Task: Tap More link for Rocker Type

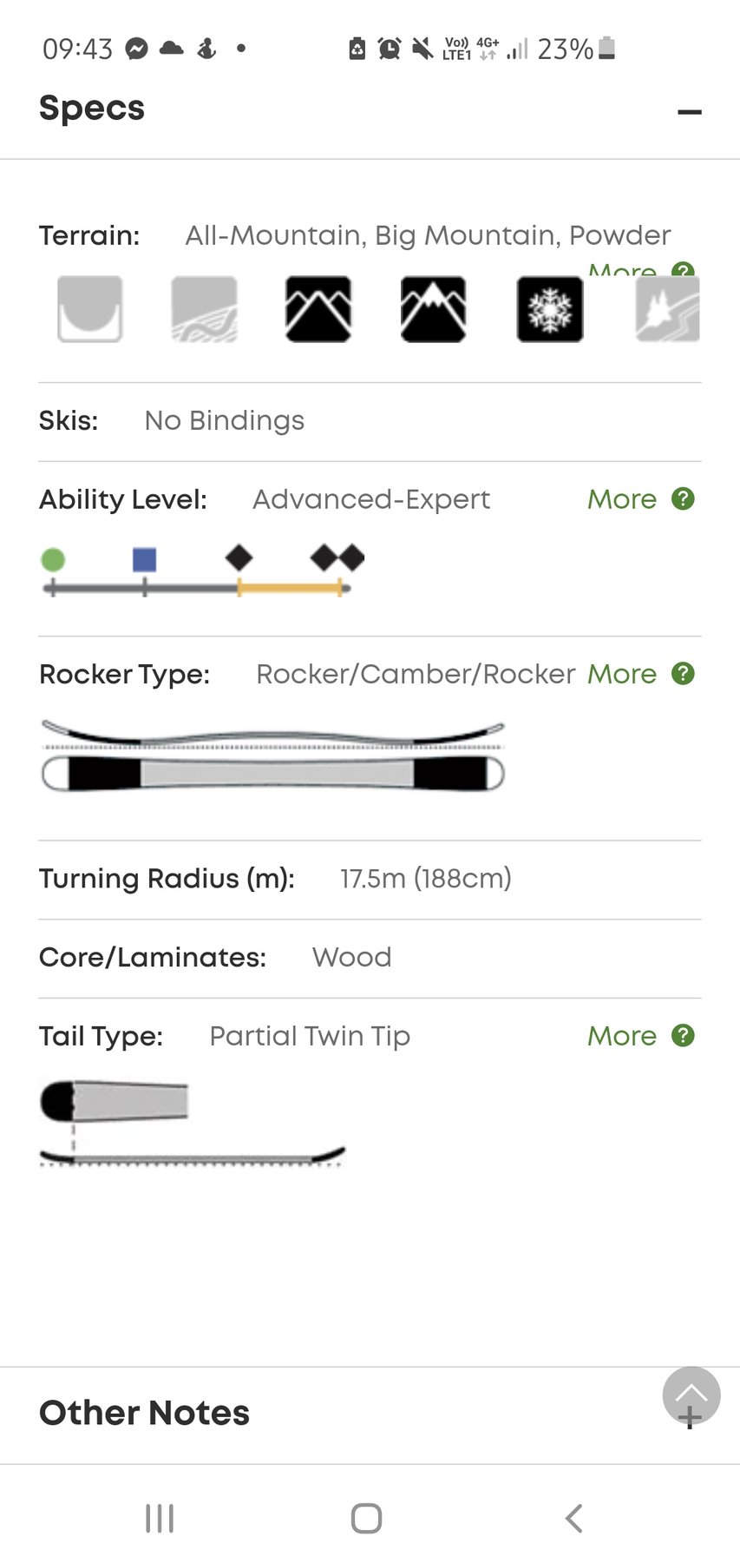Action: pos(622,674)
